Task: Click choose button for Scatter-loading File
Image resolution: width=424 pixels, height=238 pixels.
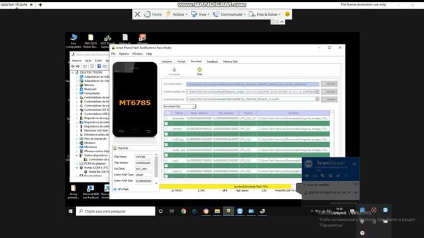Action: click(x=329, y=92)
